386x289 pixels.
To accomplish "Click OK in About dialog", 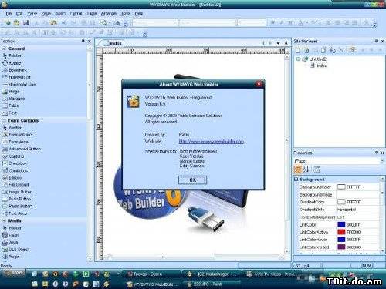I will click(x=192, y=180).
